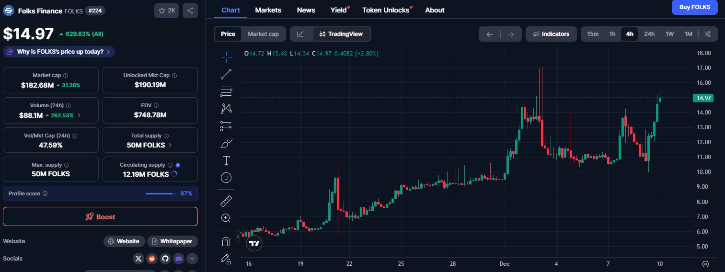This screenshot has height=272, width=725.
Task: Select the ruler measure tool
Action: click(226, 200)
